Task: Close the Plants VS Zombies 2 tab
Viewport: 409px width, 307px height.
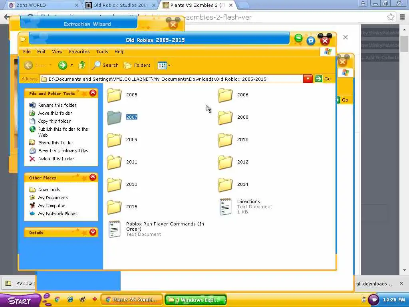Action: tap(231, 5)
